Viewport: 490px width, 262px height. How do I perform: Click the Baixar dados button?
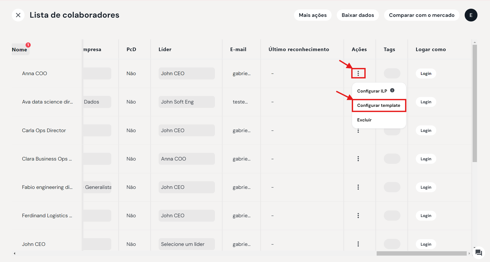(358, 15)
